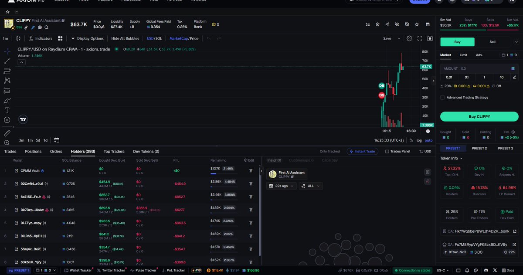Screen dimensions: 523x275
Task: Open the chart layout grid icon
Action: [x=60, y=38]
